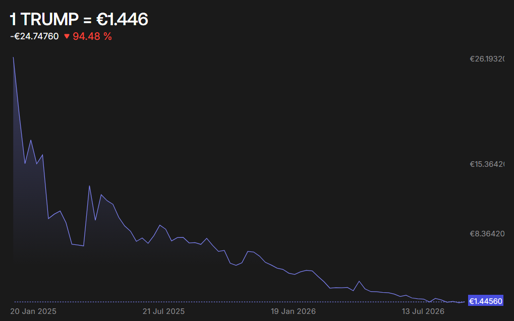Screen dimensions: 514x321
Task: Click the red 94.48 % decrease percentage
Action: [x=92, y=36]
